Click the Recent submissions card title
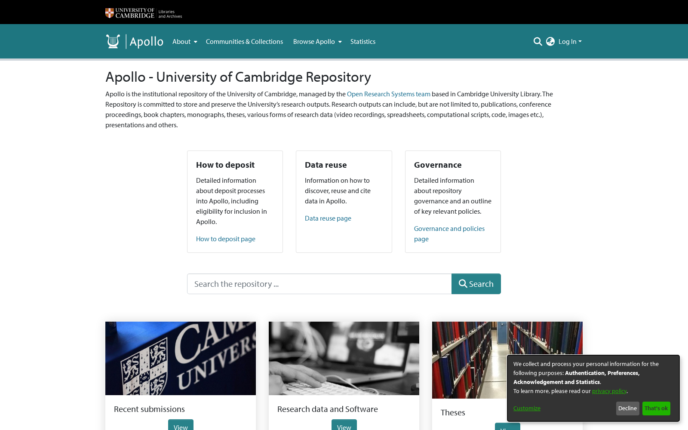Screen dimensions: 688x430 (149, 409)
